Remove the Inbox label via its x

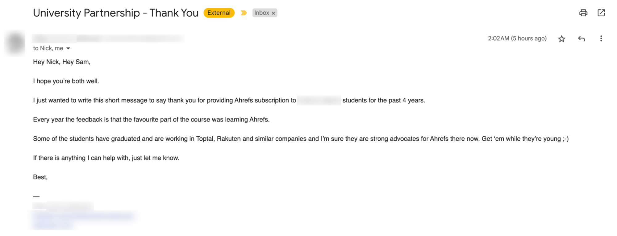point(273,13)
